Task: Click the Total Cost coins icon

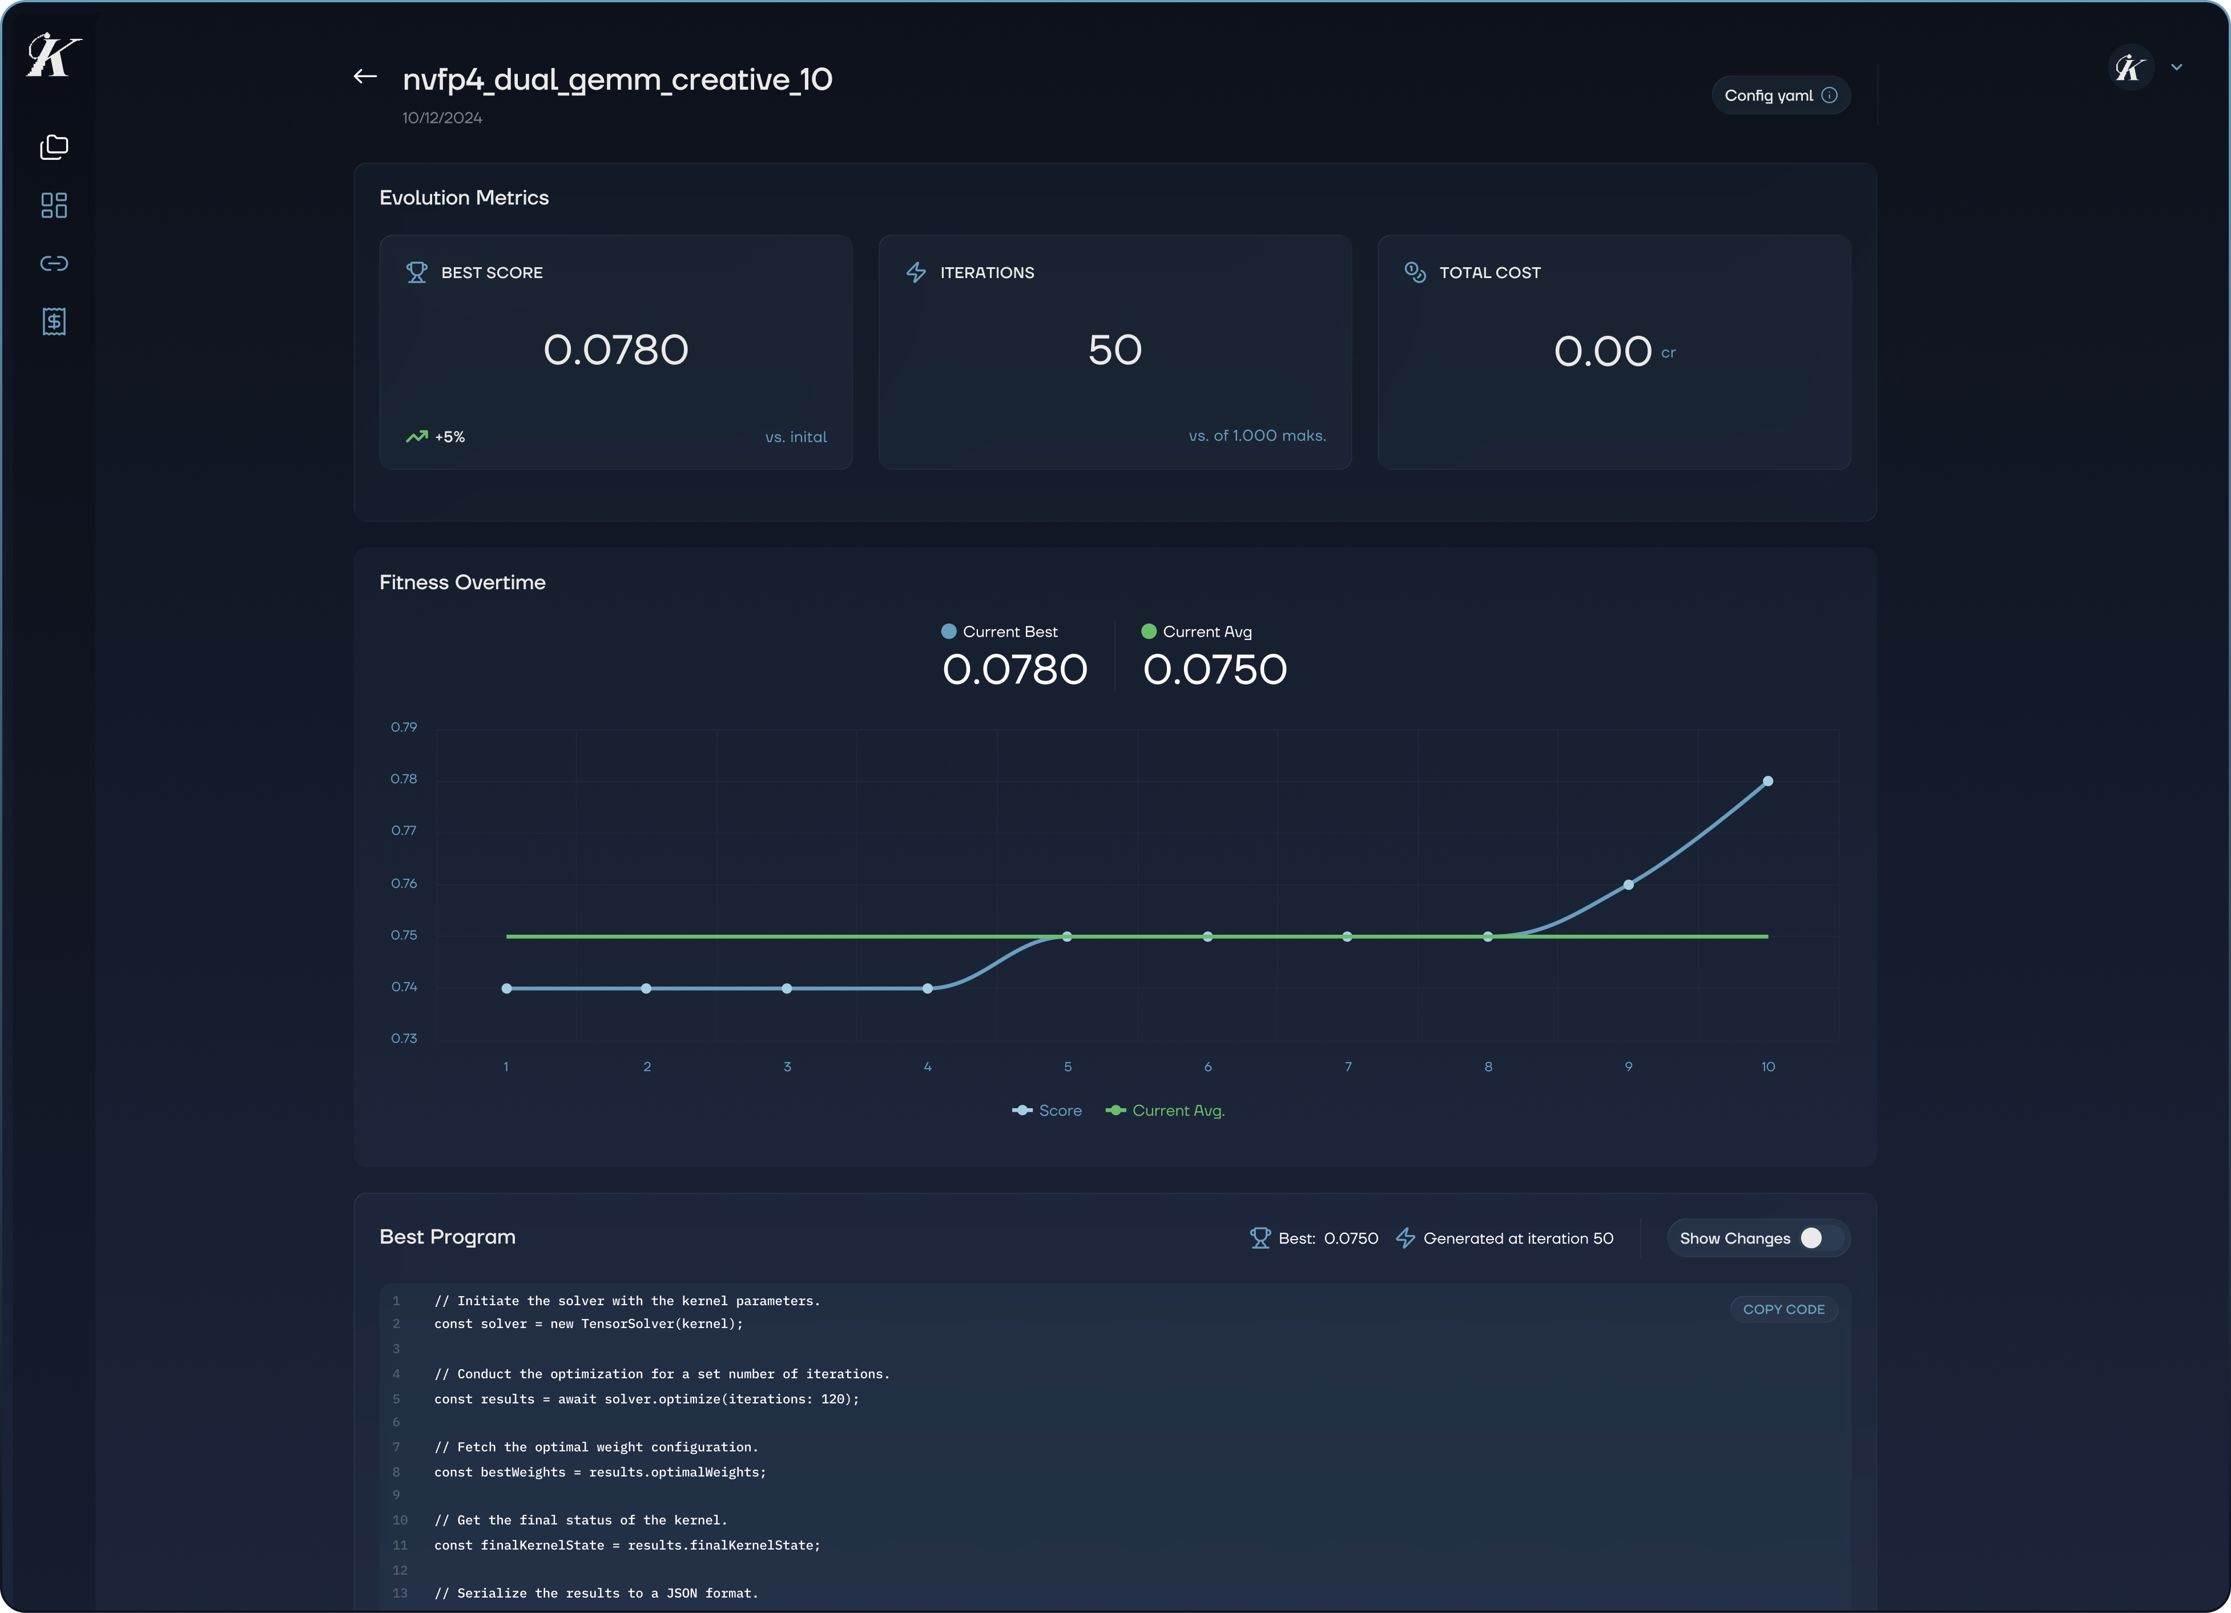Action: (1415, 272)
